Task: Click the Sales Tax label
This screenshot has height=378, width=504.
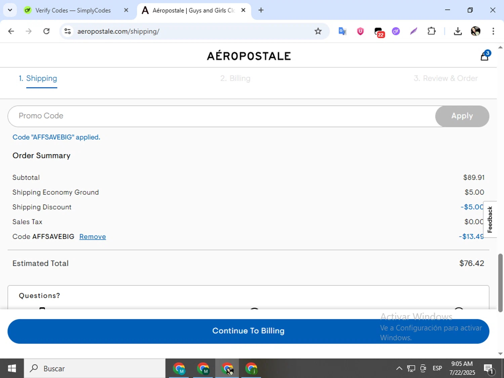Action: [27, 222]
